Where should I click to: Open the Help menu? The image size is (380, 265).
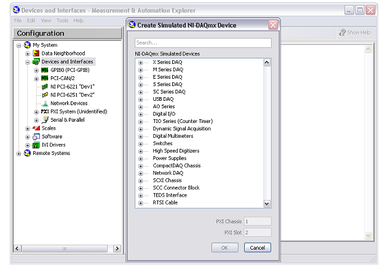[x=78, y=20]
